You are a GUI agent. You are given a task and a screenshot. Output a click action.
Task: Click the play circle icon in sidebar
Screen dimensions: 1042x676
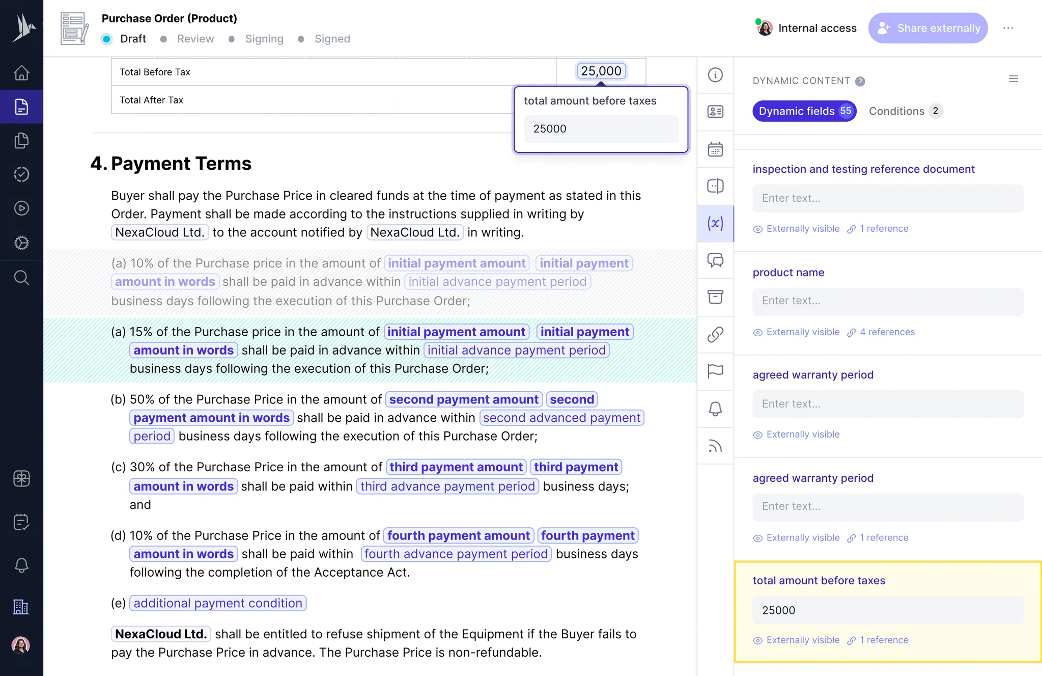pos(21,208)
